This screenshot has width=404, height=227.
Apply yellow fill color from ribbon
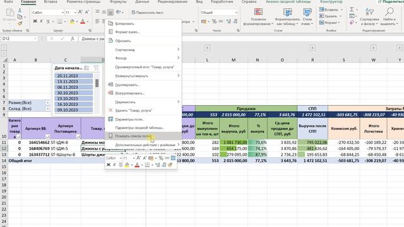(72, 21)
